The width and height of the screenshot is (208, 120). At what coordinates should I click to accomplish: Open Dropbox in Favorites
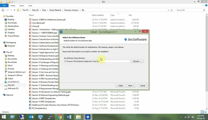click(x=11, y=33)
